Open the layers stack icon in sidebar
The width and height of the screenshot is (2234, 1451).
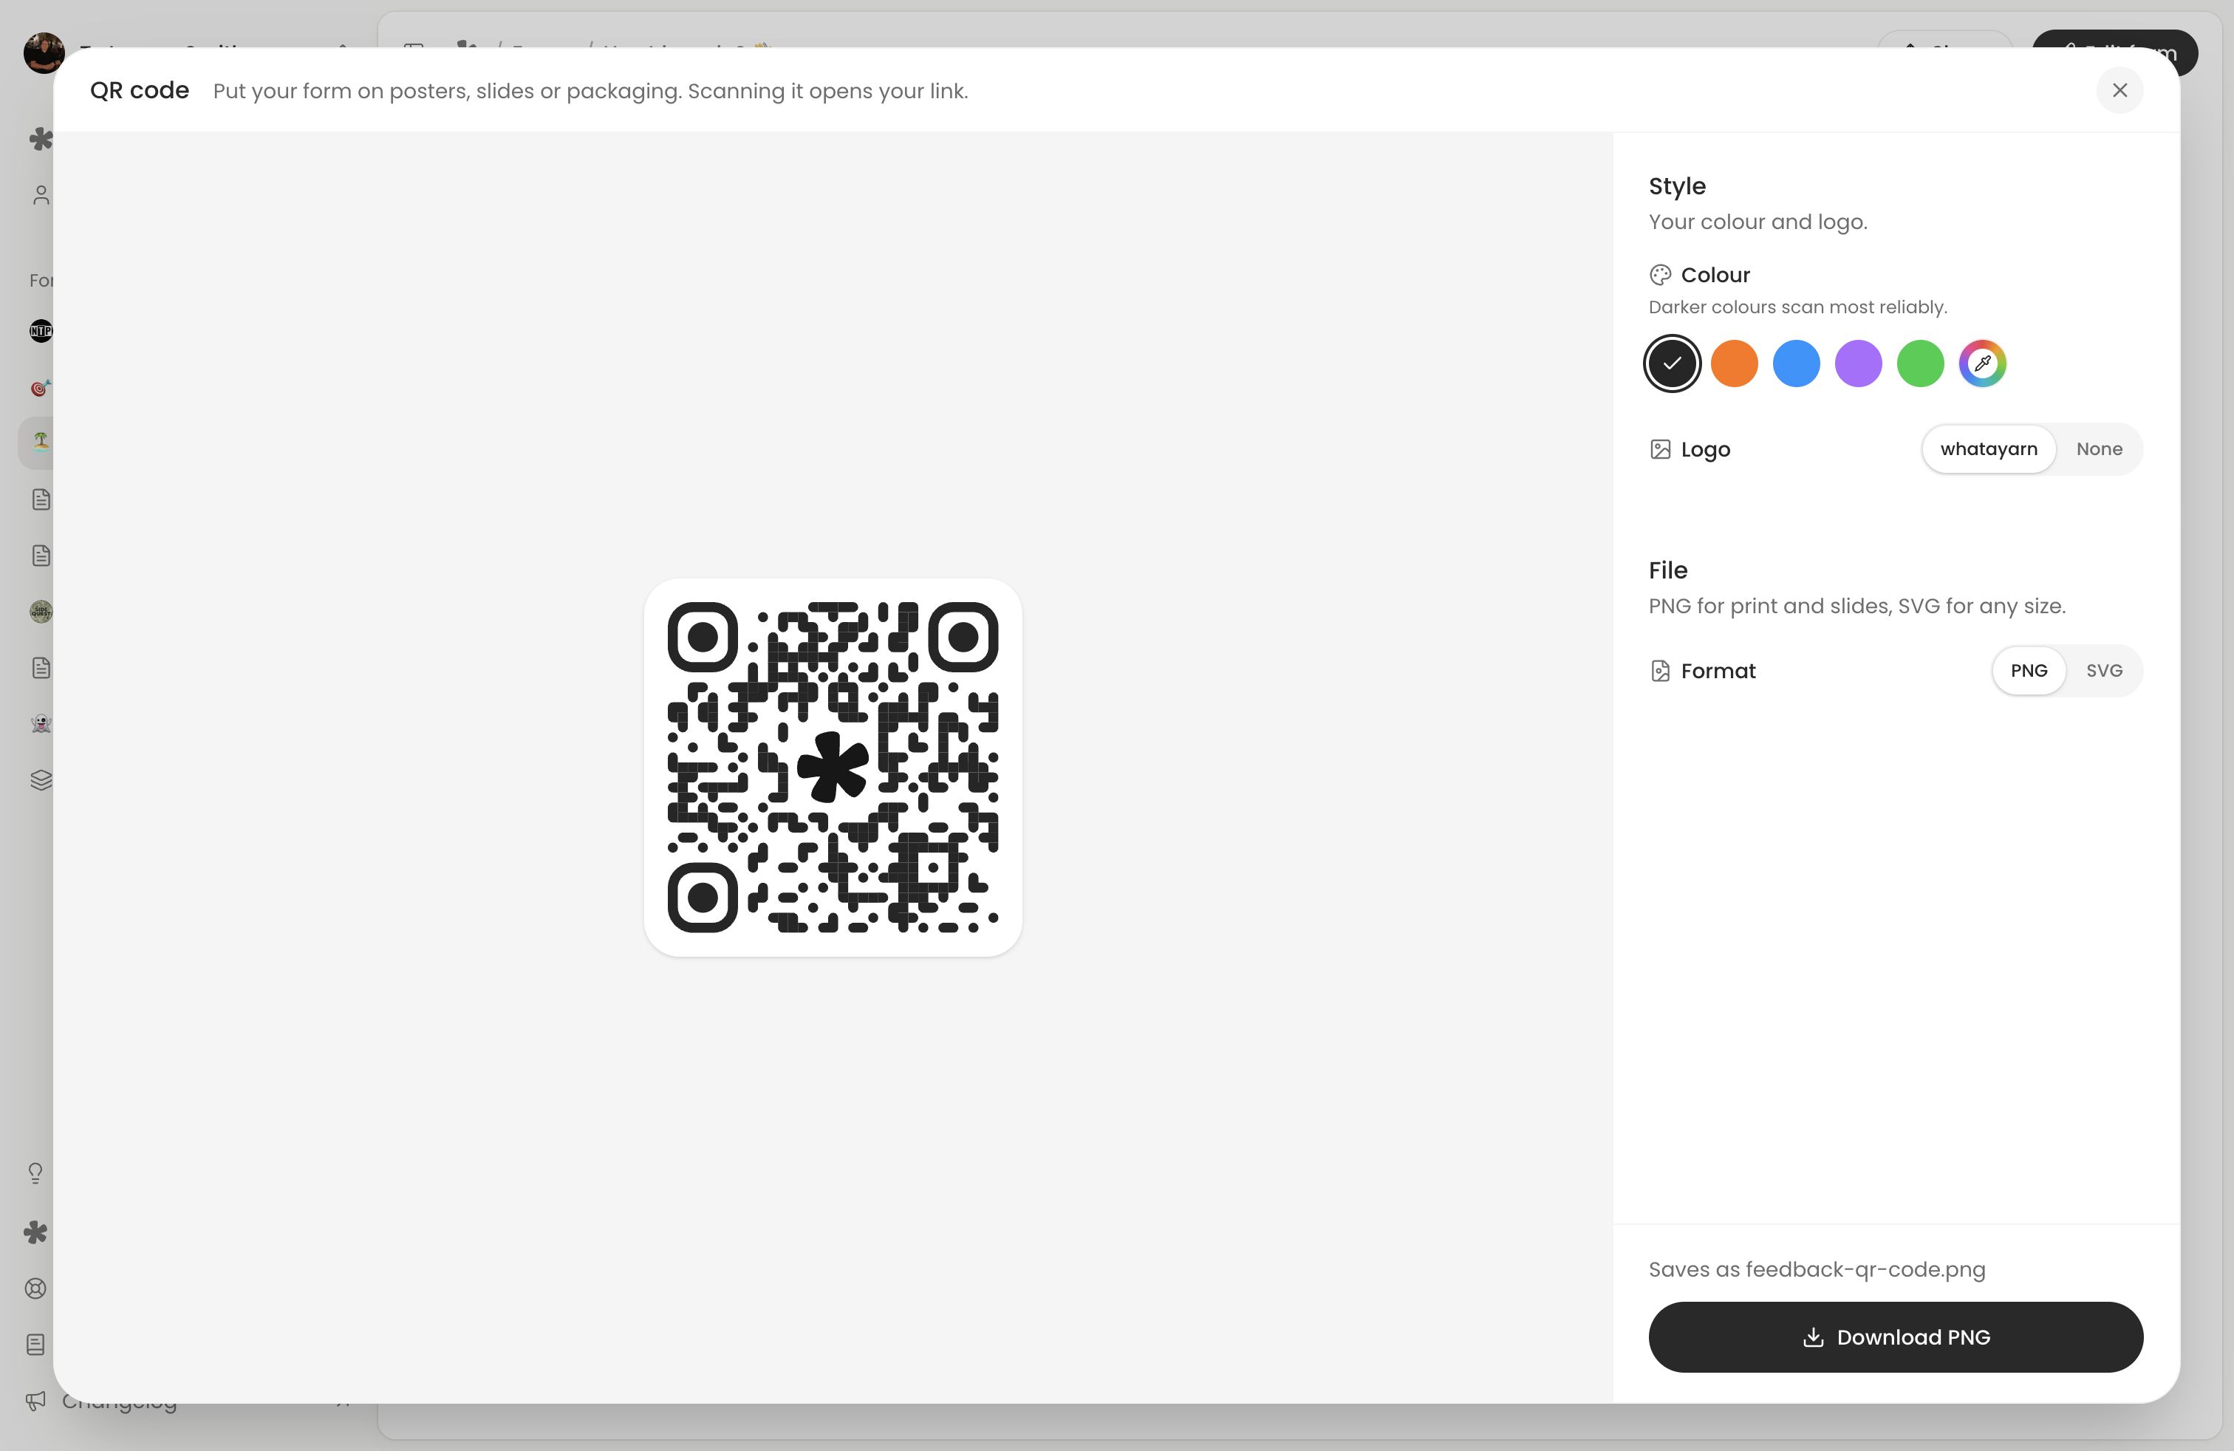[x=41, y=780]
